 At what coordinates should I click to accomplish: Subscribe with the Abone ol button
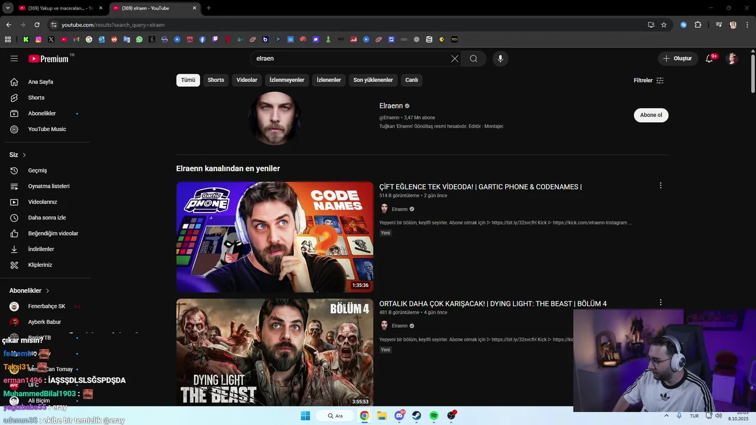(x=651, y=115)
